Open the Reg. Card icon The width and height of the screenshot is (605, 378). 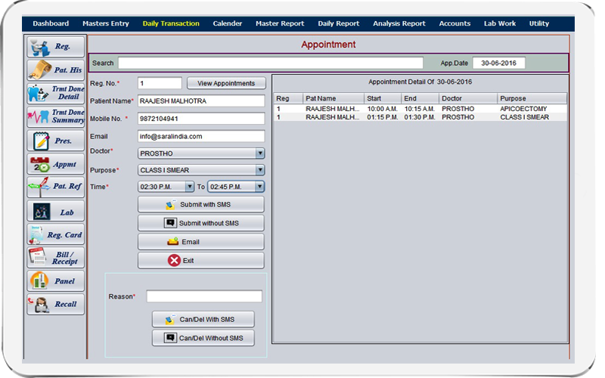click(55, 234)
